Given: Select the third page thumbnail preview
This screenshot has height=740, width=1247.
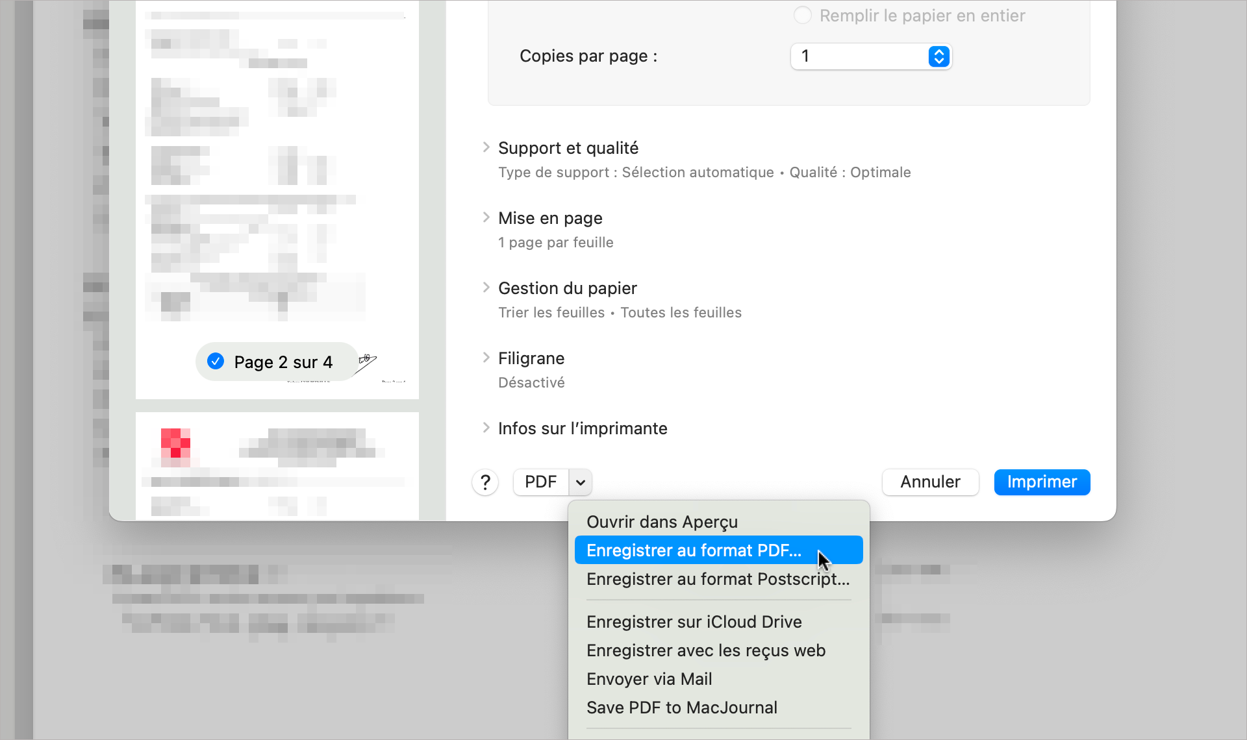Looking at the screenshot, I should (x=277, y=465).
